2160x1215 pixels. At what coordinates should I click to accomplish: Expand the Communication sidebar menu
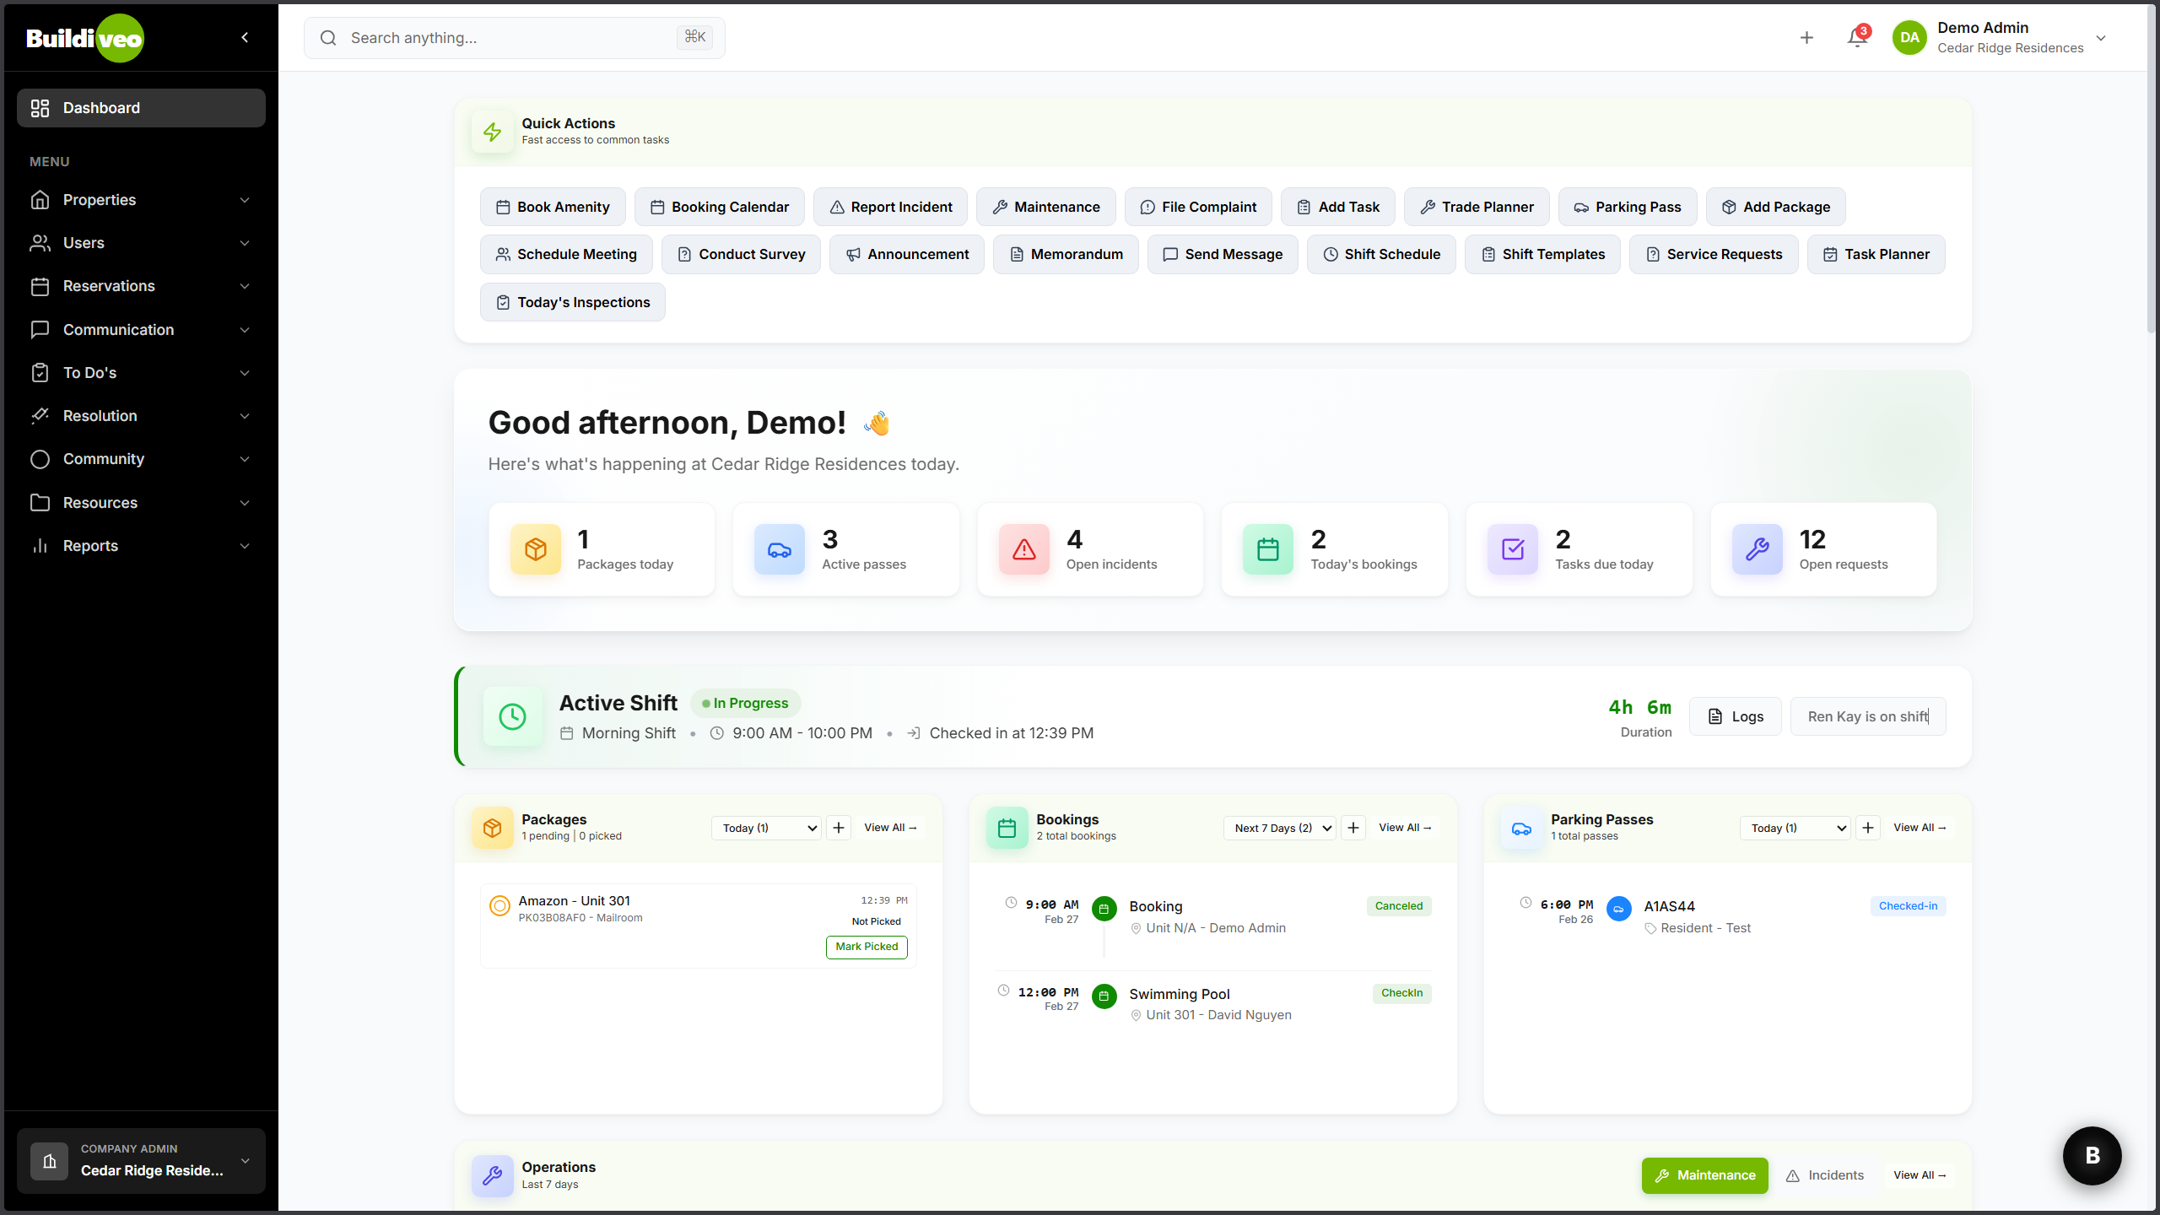141,330
